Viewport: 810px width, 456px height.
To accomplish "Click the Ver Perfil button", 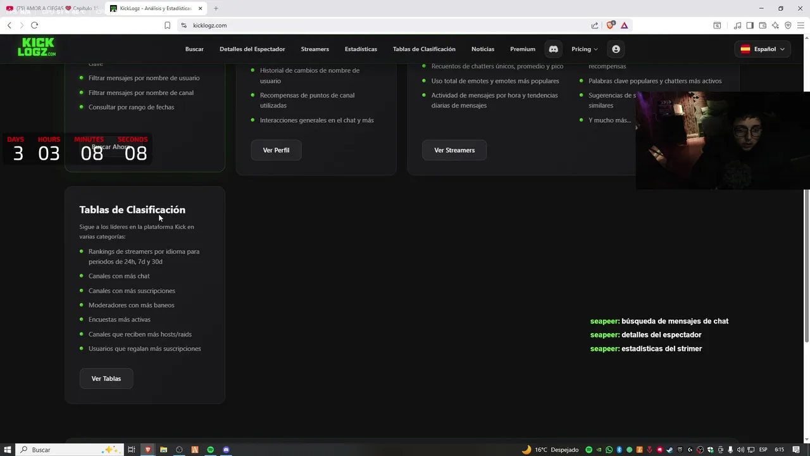I will 276,150.
